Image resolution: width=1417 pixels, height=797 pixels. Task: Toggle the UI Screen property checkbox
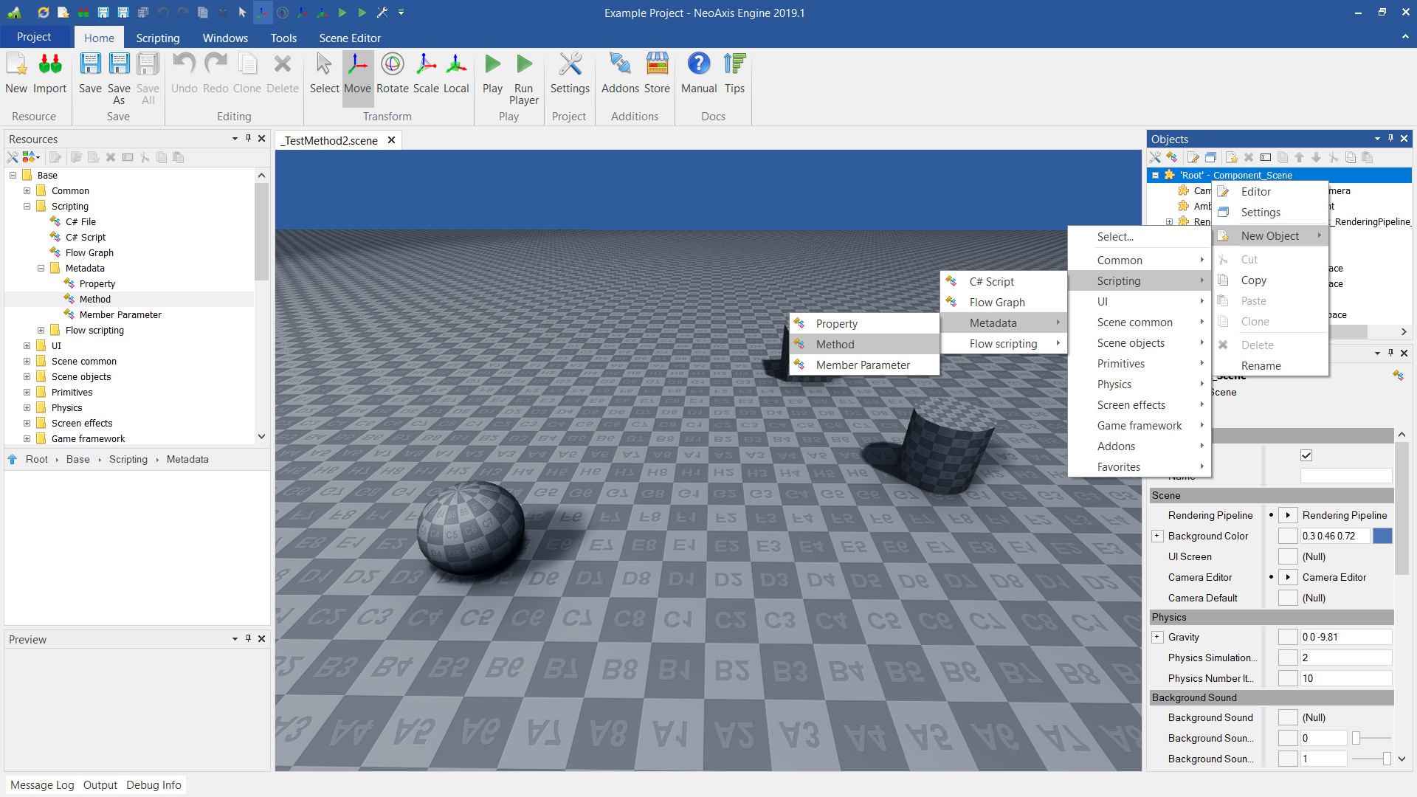1288,556
